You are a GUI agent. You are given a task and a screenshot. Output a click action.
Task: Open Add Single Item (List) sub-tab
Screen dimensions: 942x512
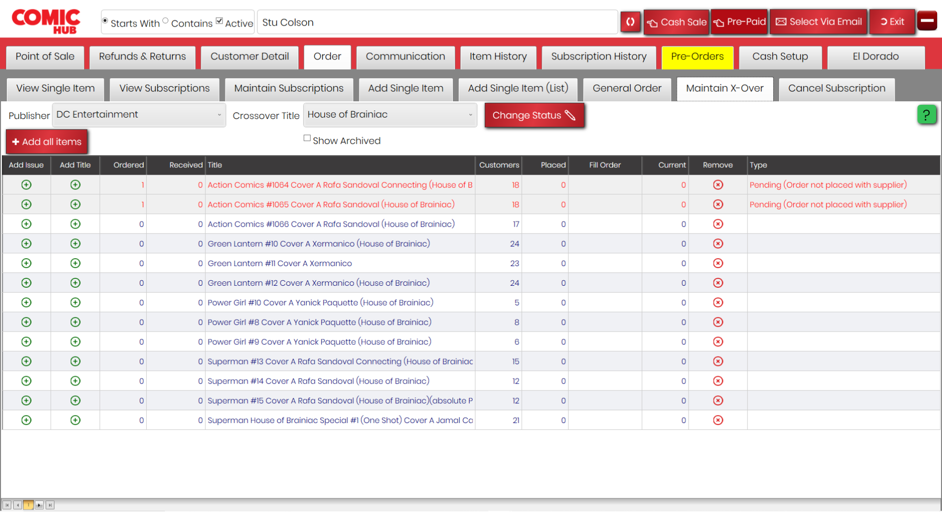tap(518, 89)
